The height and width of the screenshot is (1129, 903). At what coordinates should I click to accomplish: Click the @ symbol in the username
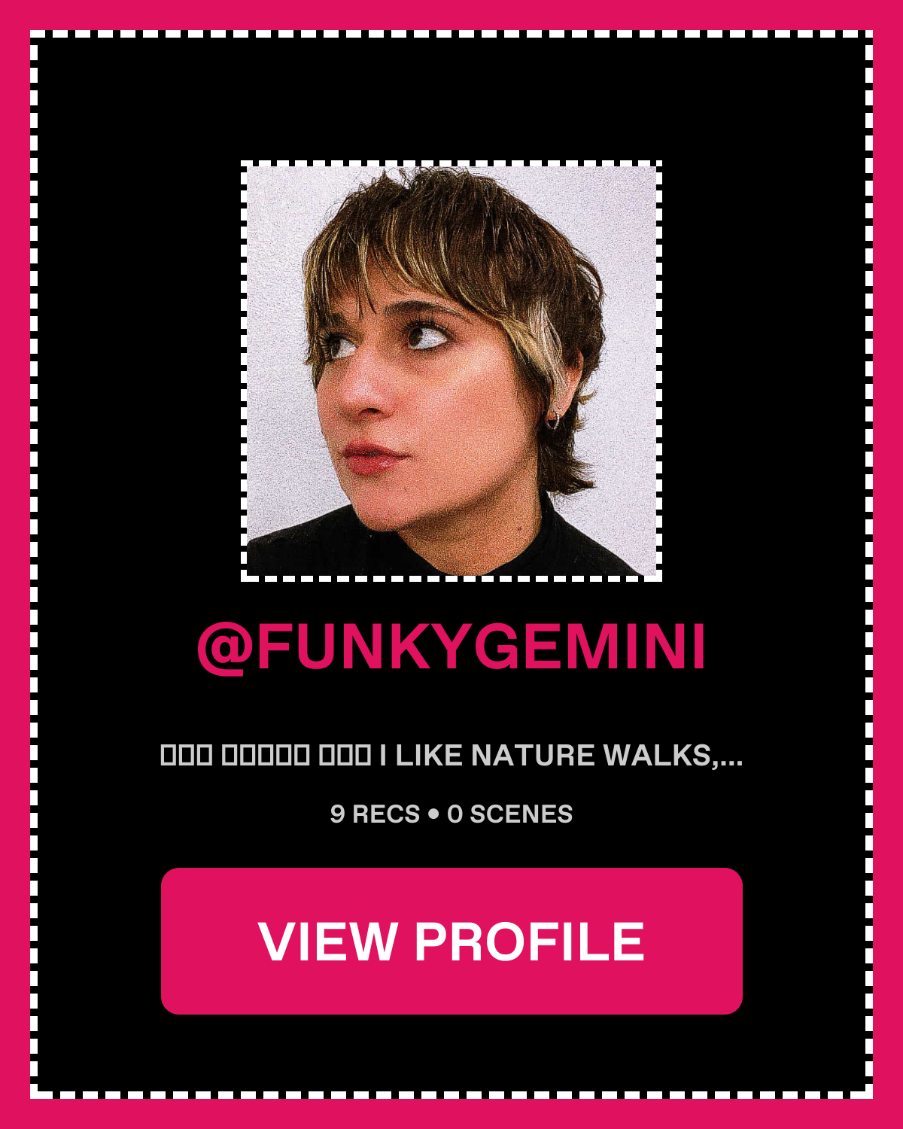pyautogui.click(x=223, y=648)
